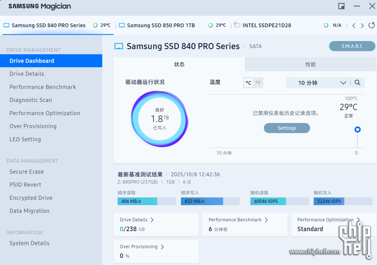Select Samsung SSD 840 PRO Series drive tab

(58, 25)
